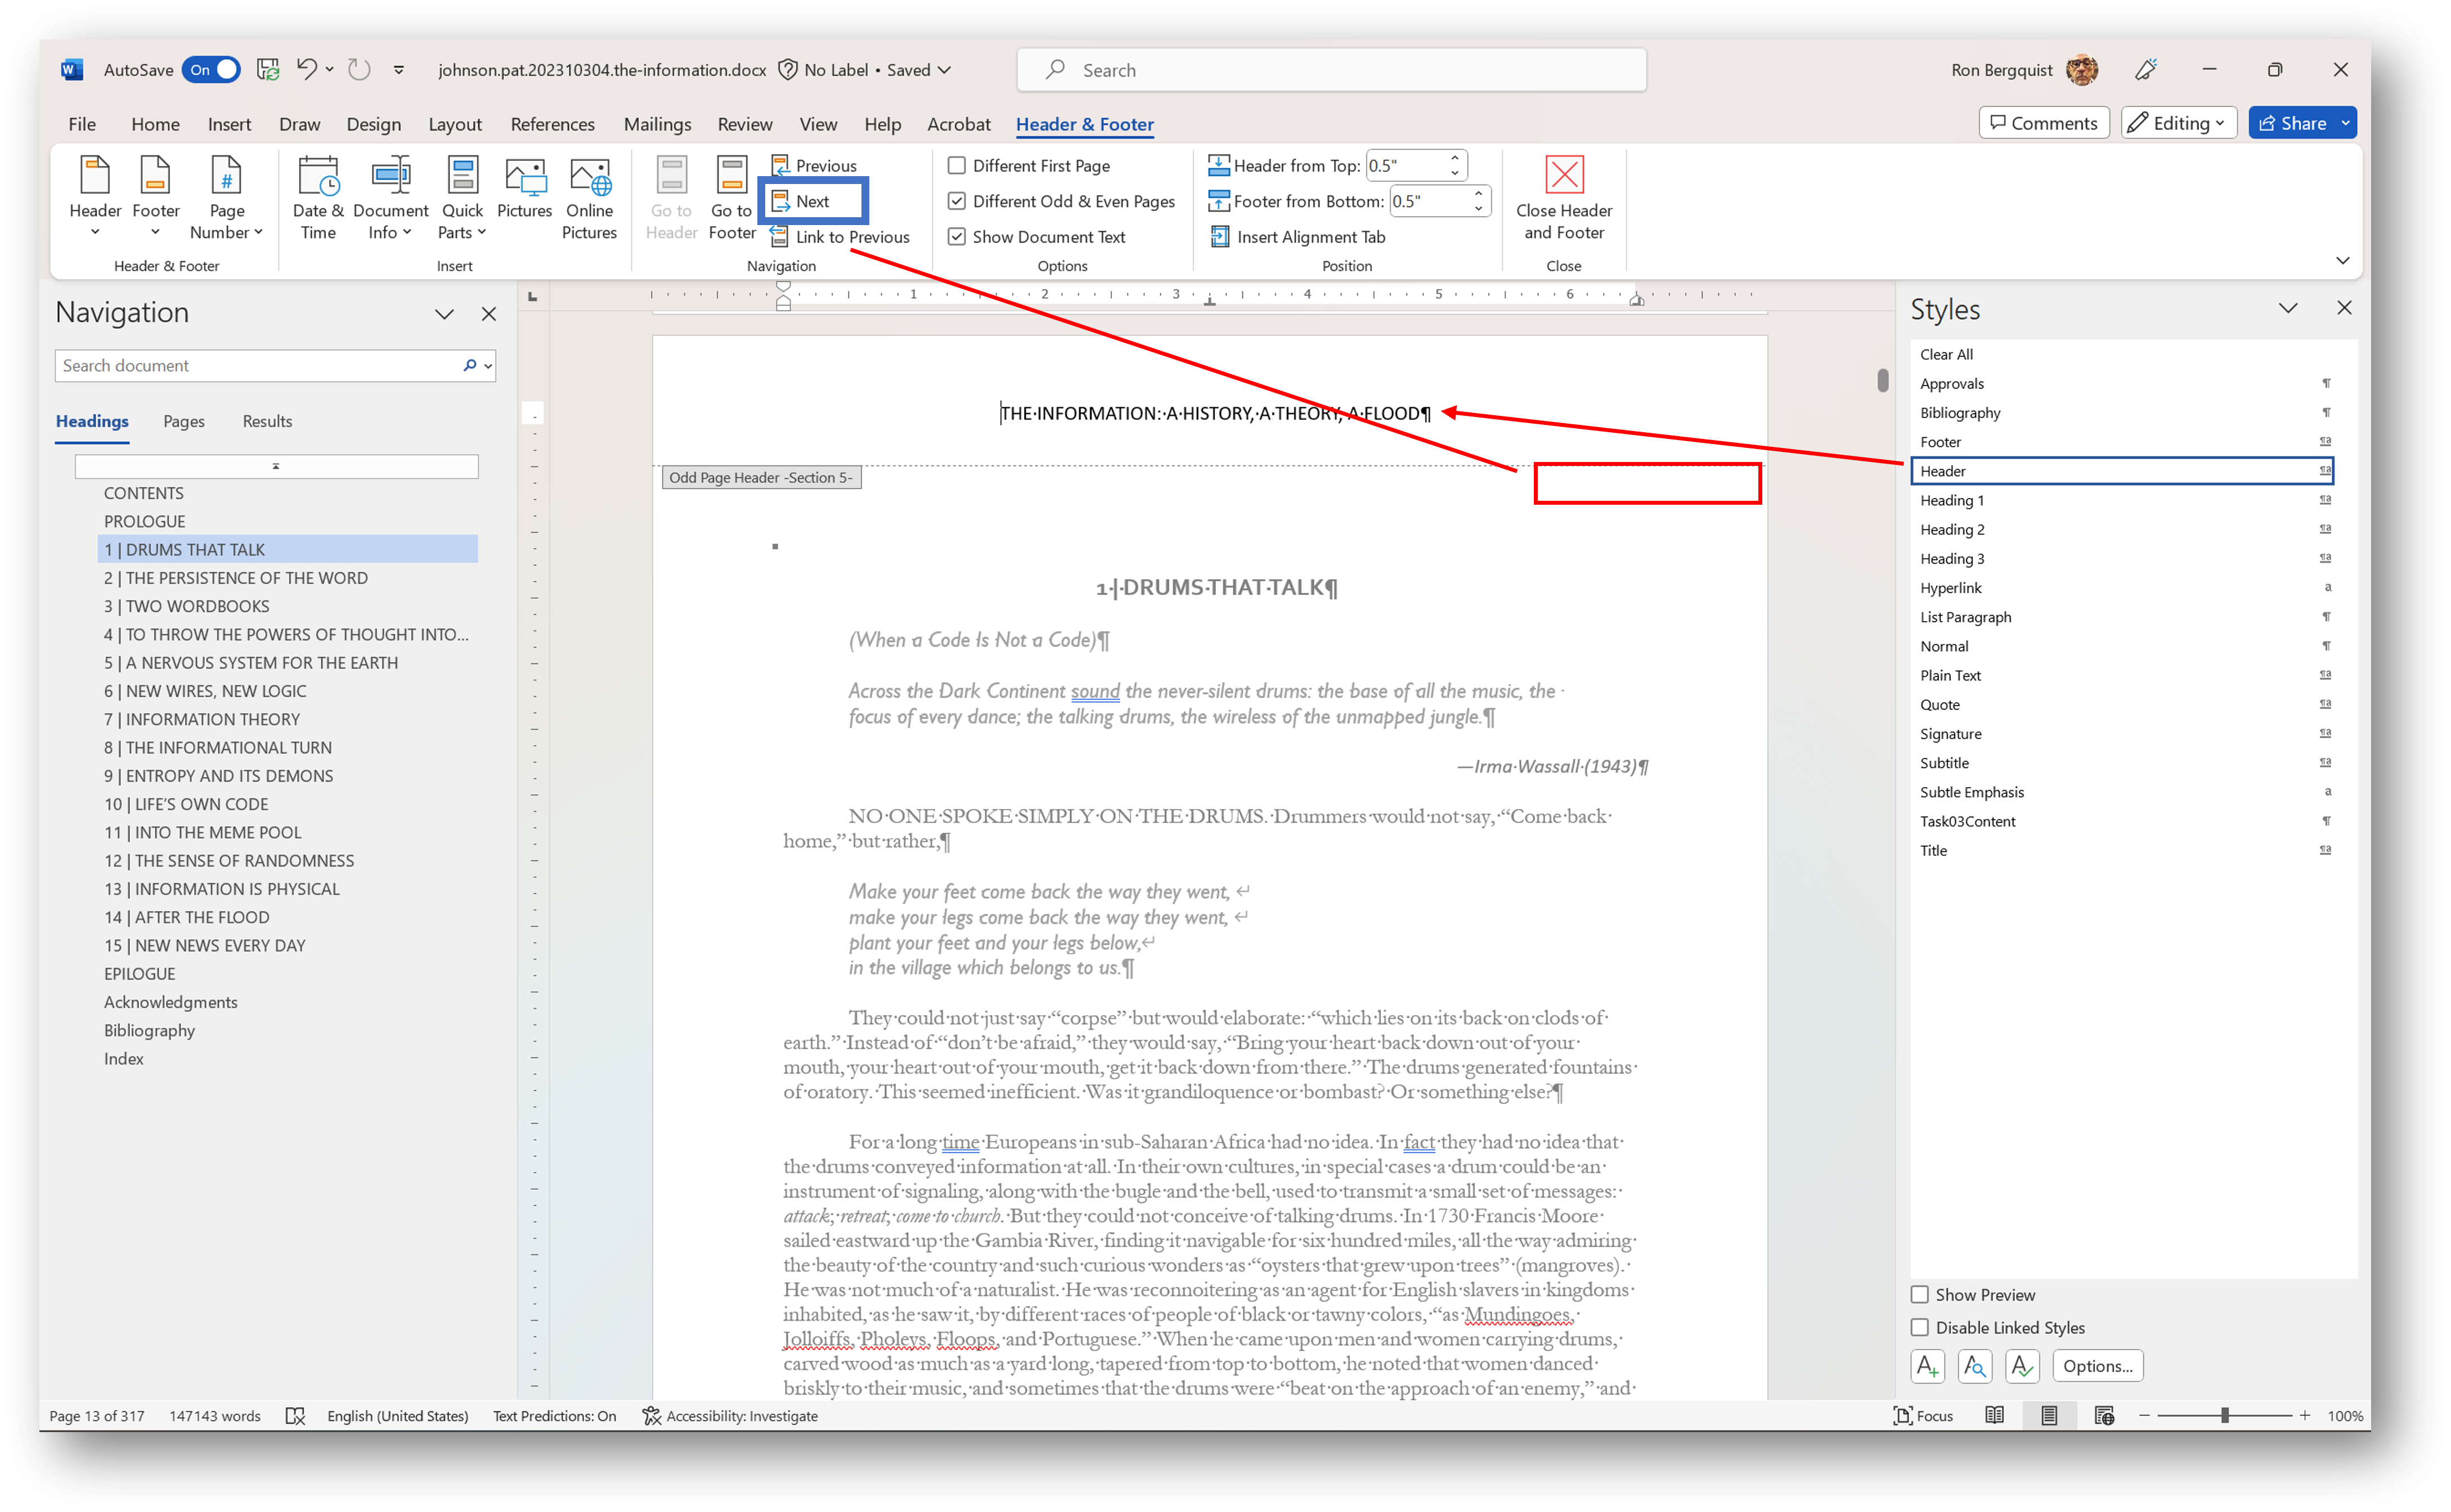Toggle the AutoSave switch
Viewport: 2451px width, 1512px height.
pos(211,70)
